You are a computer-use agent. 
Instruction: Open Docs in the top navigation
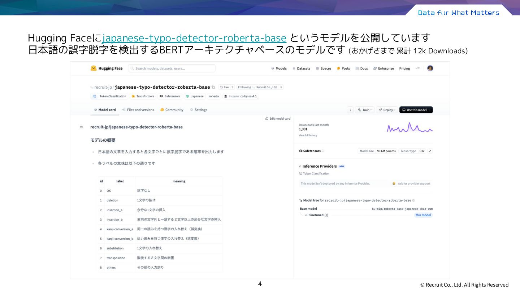coord(361,68)
